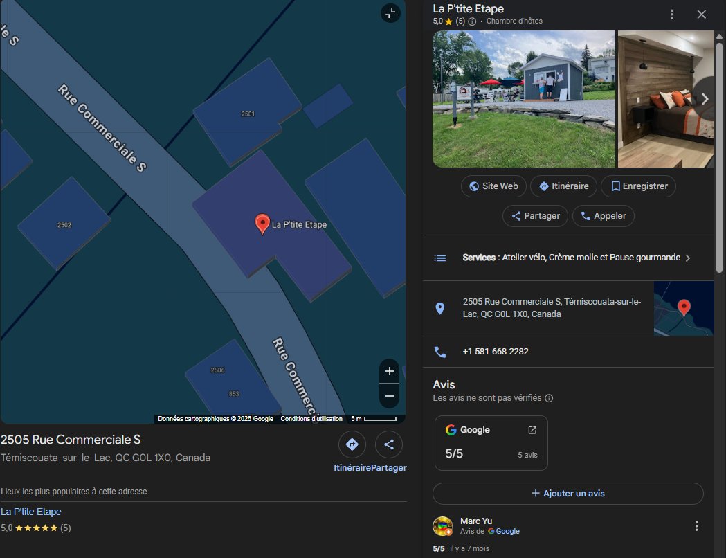Click the Google logo in reviews card

point(451,430)
